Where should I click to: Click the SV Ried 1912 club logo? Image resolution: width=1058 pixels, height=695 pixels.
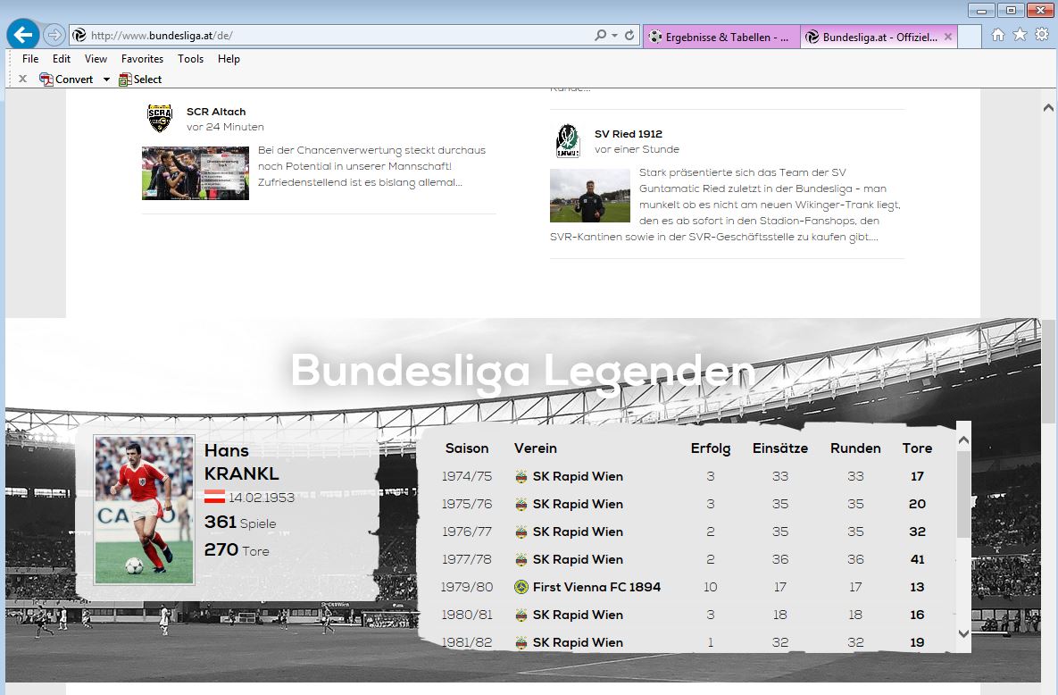[x=568, y=140]
